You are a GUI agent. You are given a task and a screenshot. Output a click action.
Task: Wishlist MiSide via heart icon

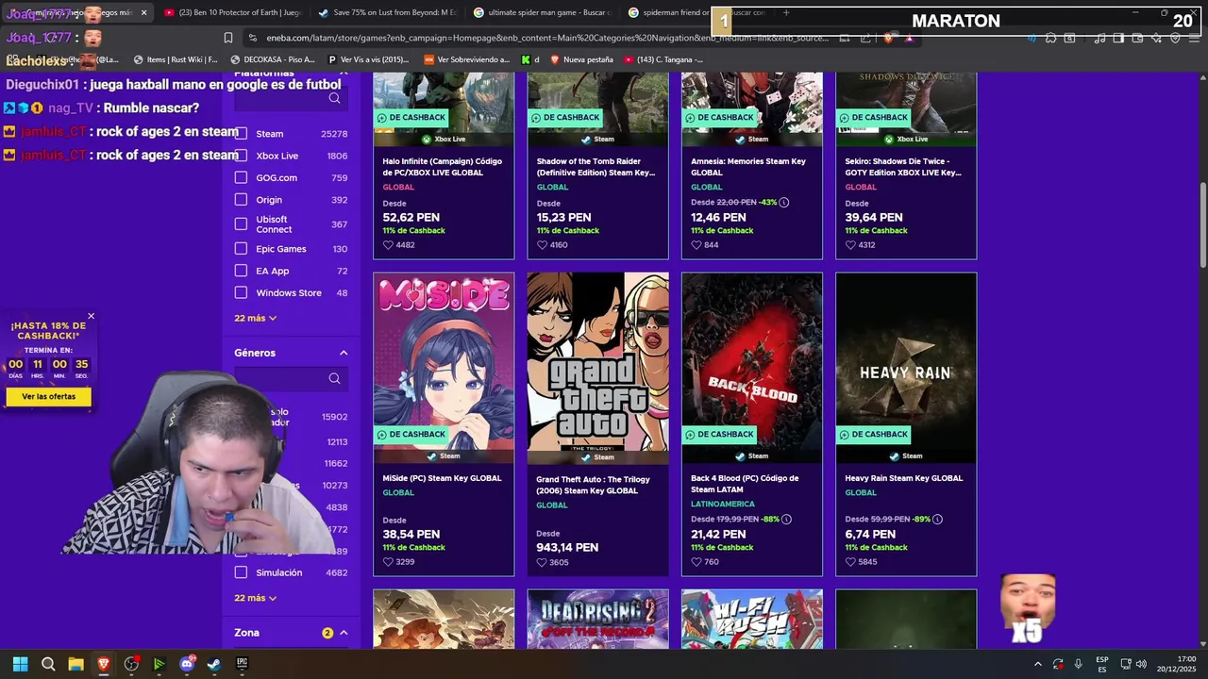tap(388, 562)
